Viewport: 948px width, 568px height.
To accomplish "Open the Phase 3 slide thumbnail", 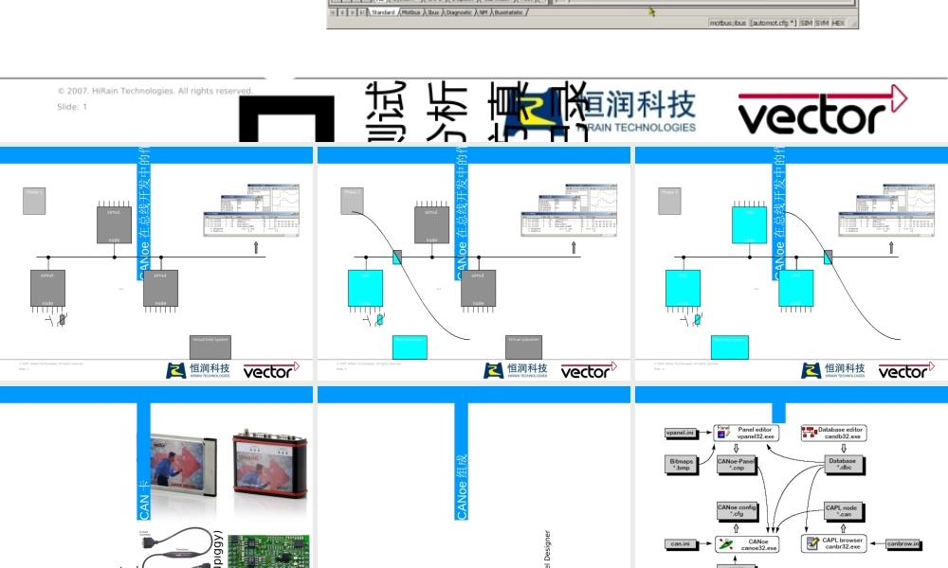I will 792,263.
